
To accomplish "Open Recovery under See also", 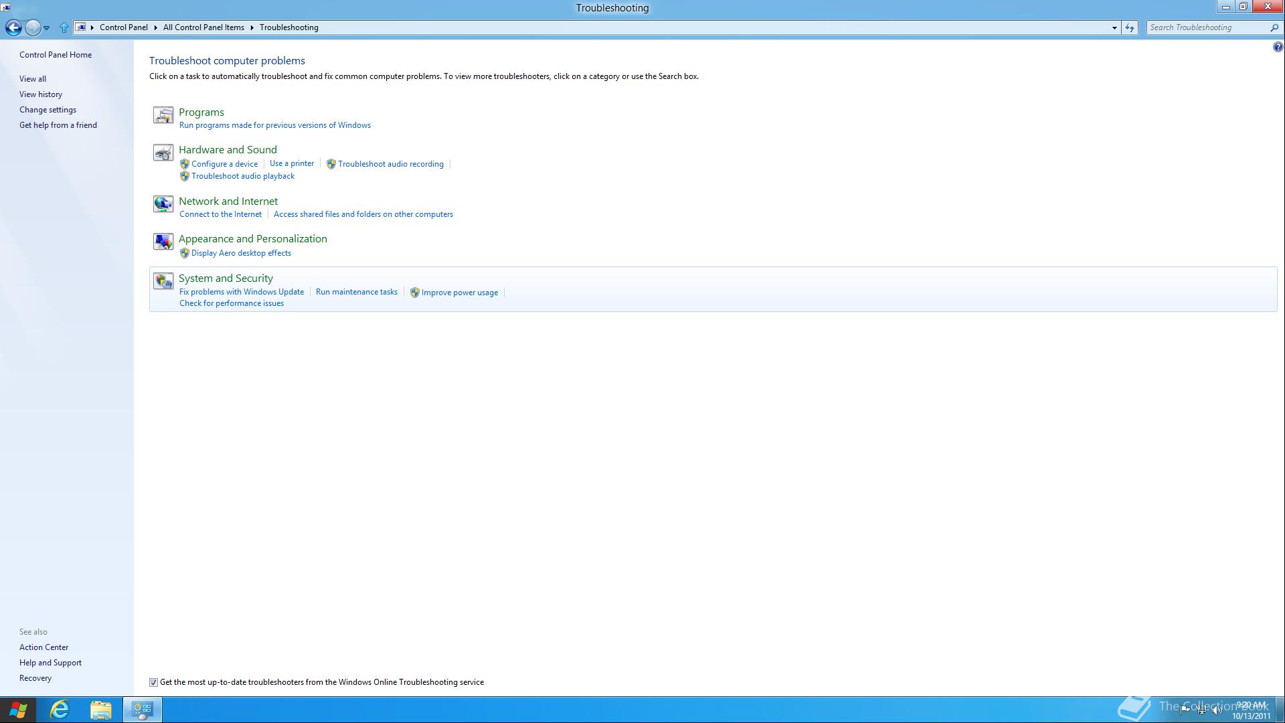I will click(x=35, y=678).
